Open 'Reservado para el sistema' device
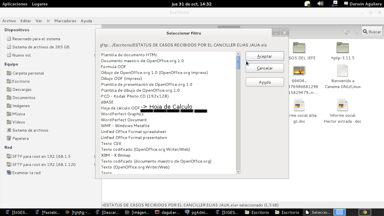Image resolution: width=384 pixels, height=216 pixels. point(33,39)
